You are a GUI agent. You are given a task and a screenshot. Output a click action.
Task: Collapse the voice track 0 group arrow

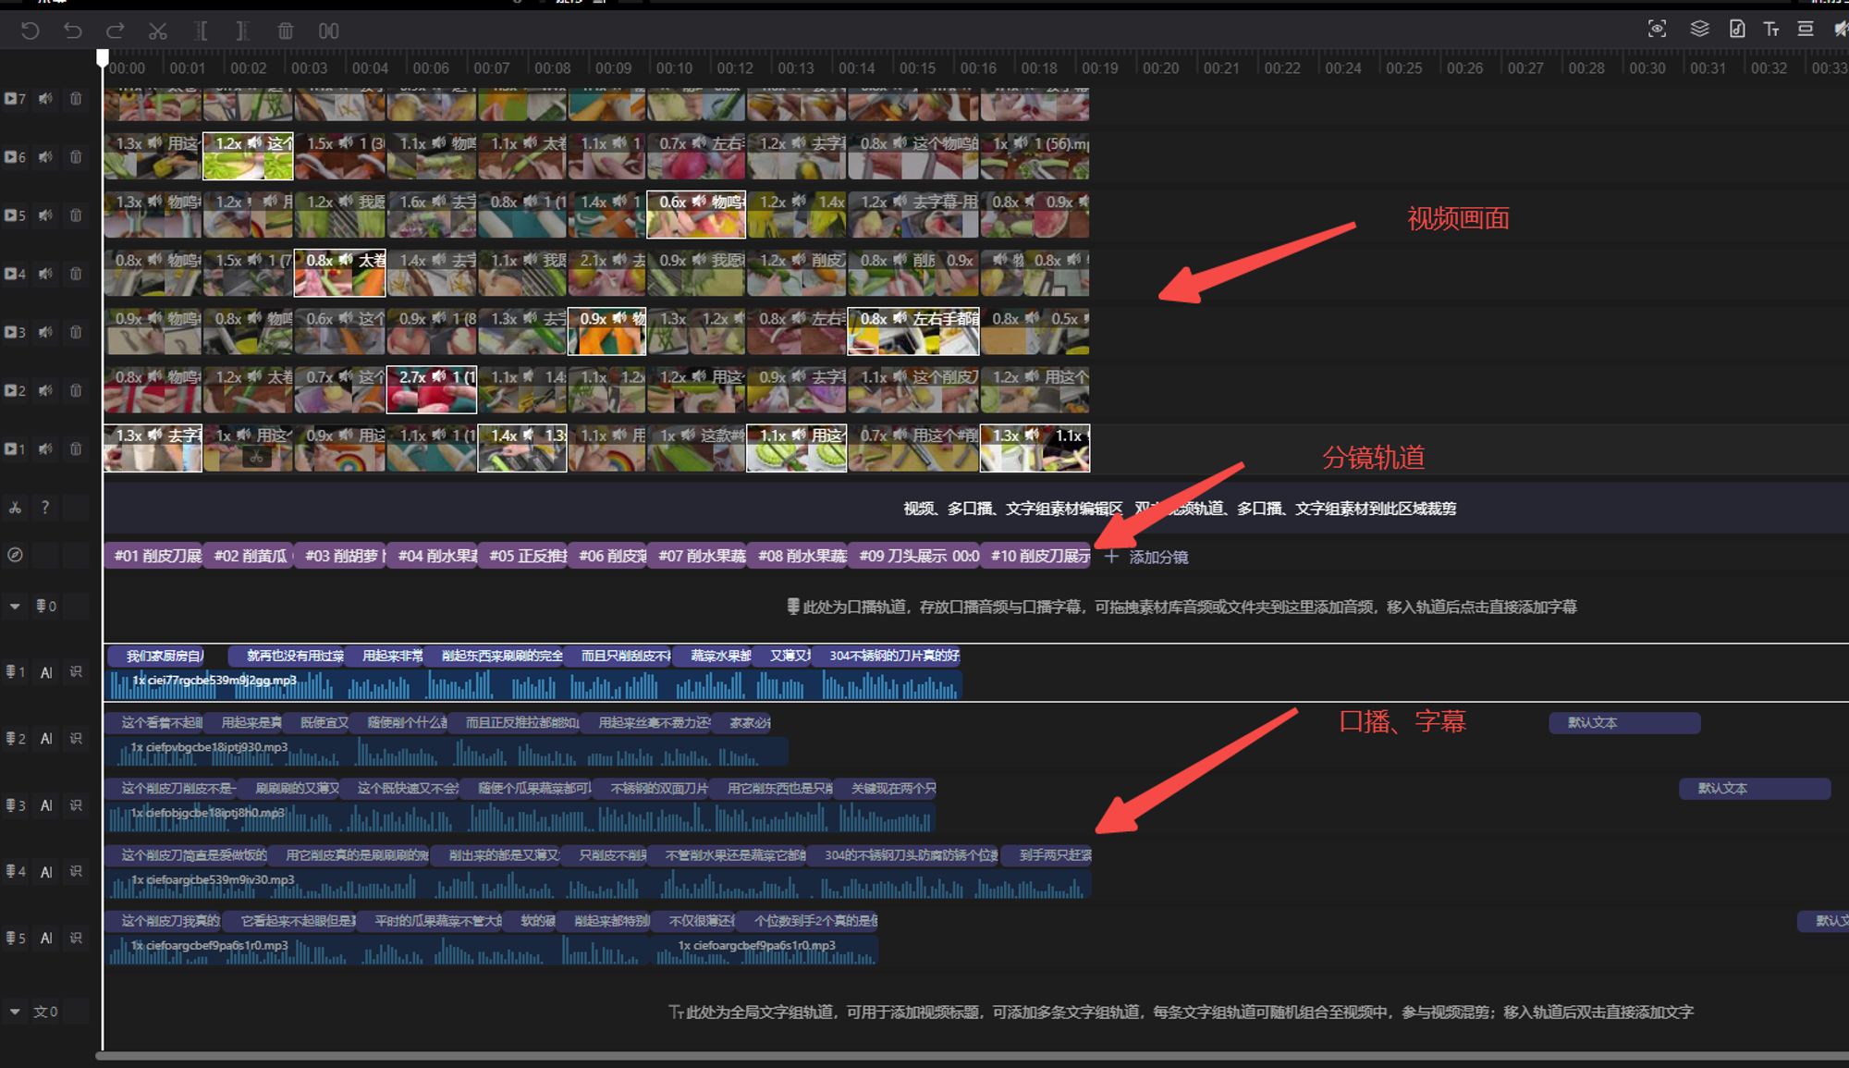(x=15, y=607)
